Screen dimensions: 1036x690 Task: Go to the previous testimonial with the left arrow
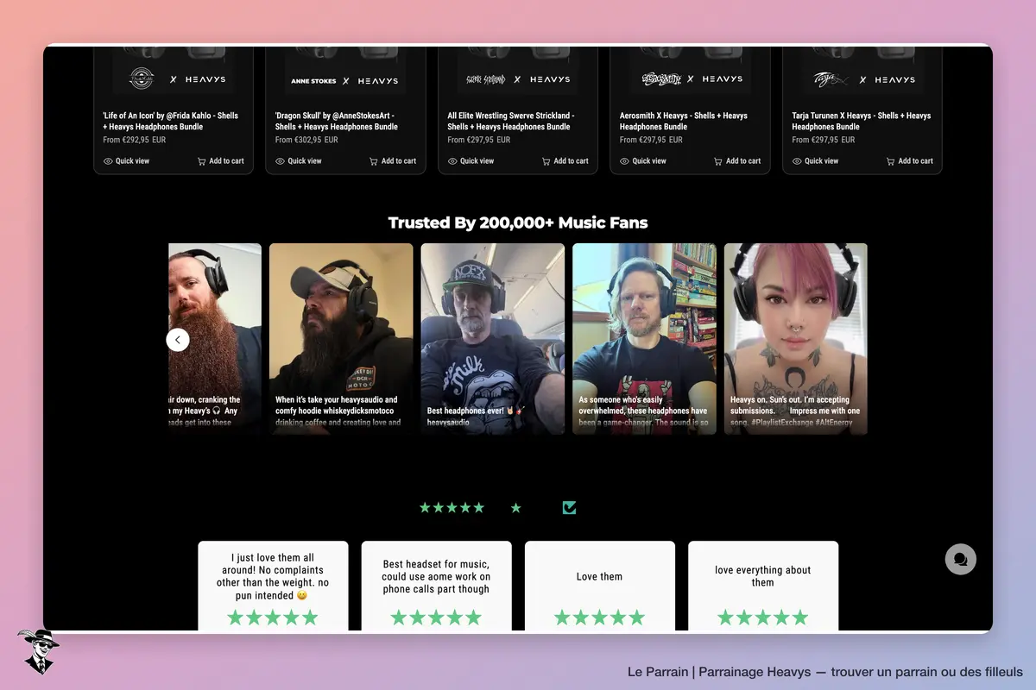click(178, 340)
